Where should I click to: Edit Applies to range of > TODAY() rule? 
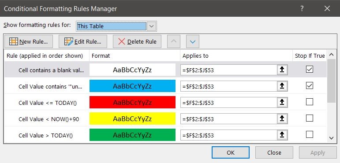(x=229, y=135)
